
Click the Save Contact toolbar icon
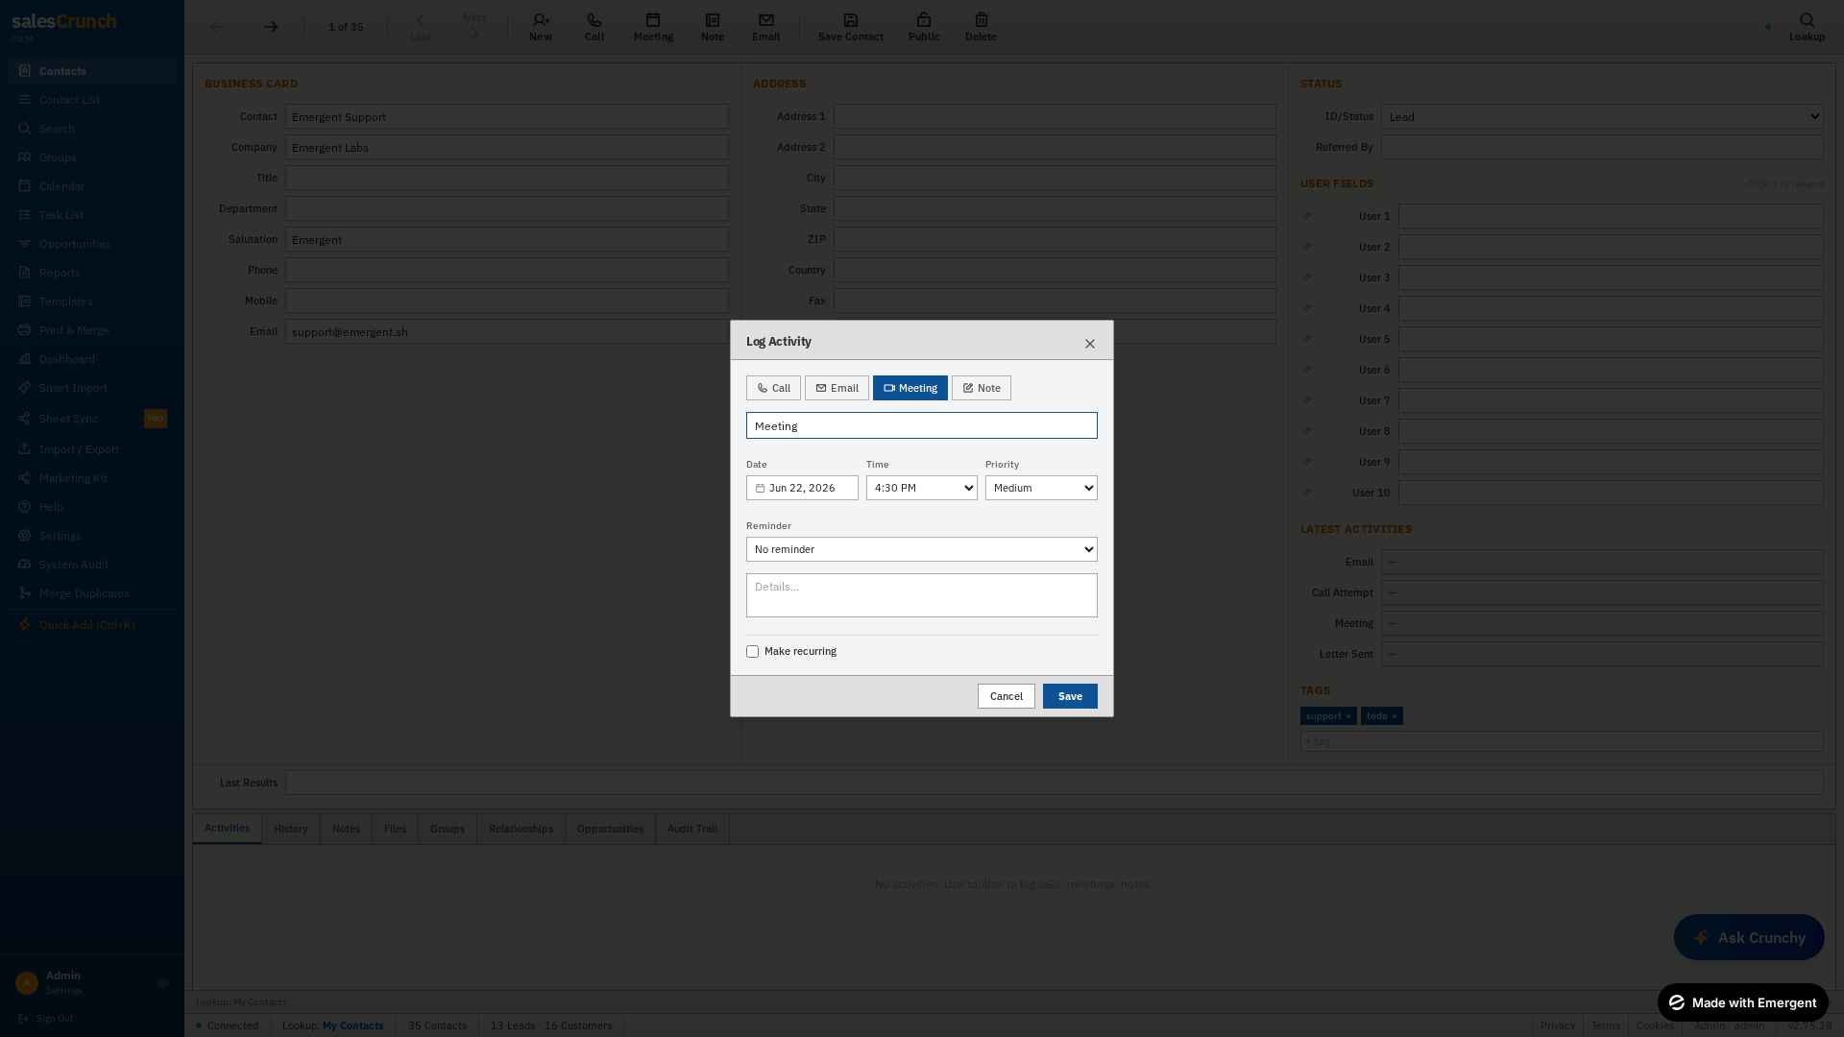point(851,27)
